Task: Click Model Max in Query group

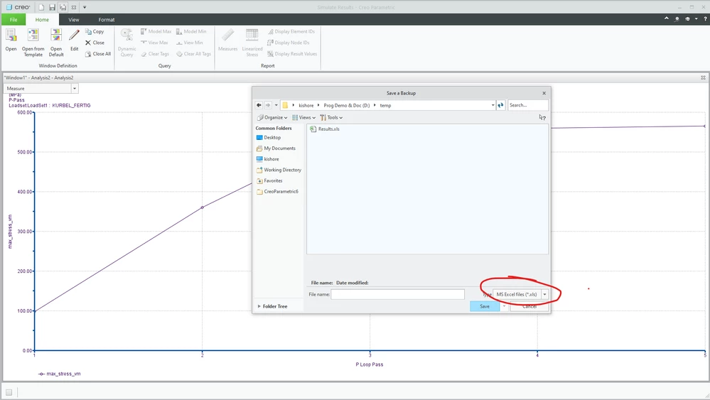Action: coord(156,32)
